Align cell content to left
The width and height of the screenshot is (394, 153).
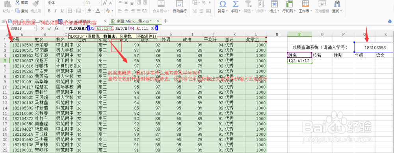point(120,11)
